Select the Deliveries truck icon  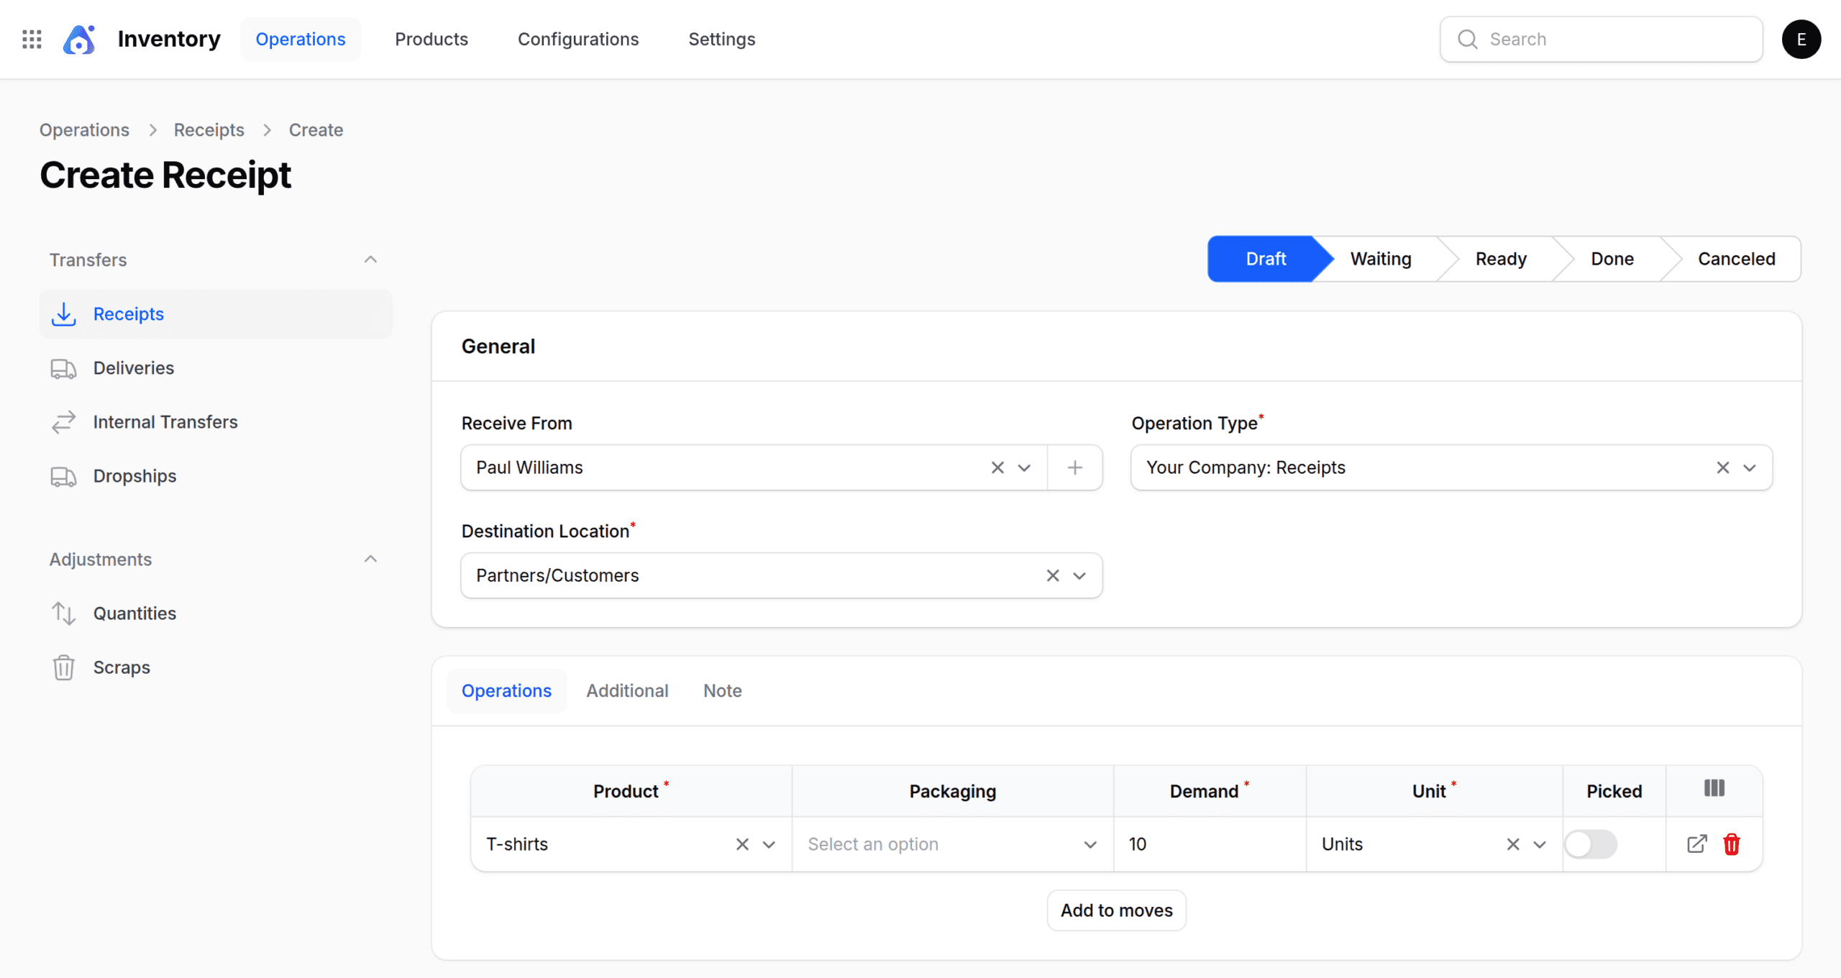click(x=64, y=367)
